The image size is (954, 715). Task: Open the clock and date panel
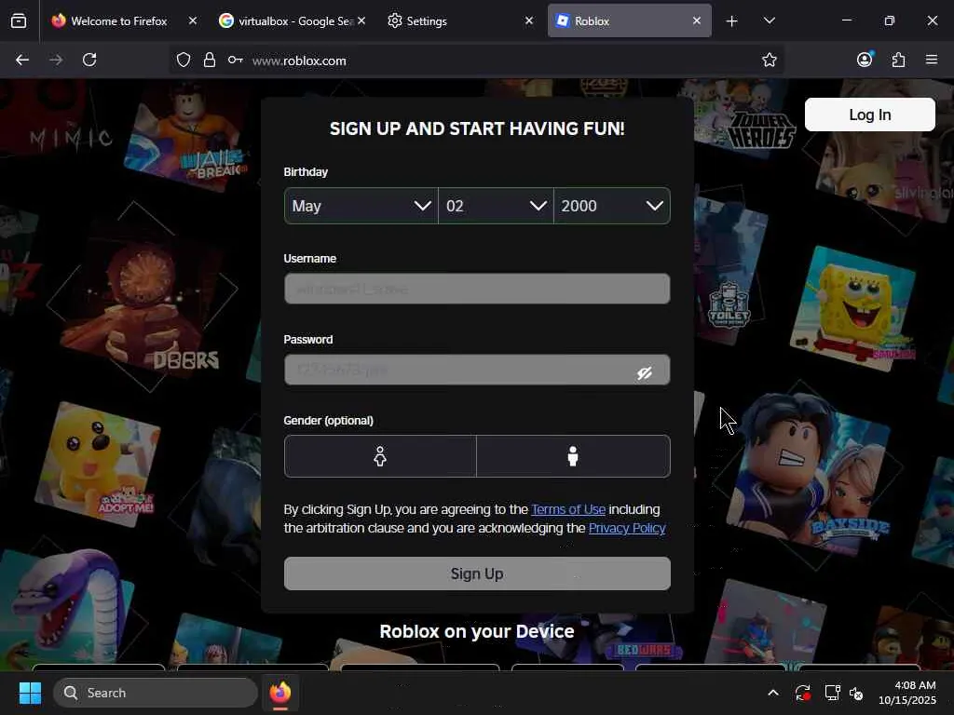[x=907, y=693]
